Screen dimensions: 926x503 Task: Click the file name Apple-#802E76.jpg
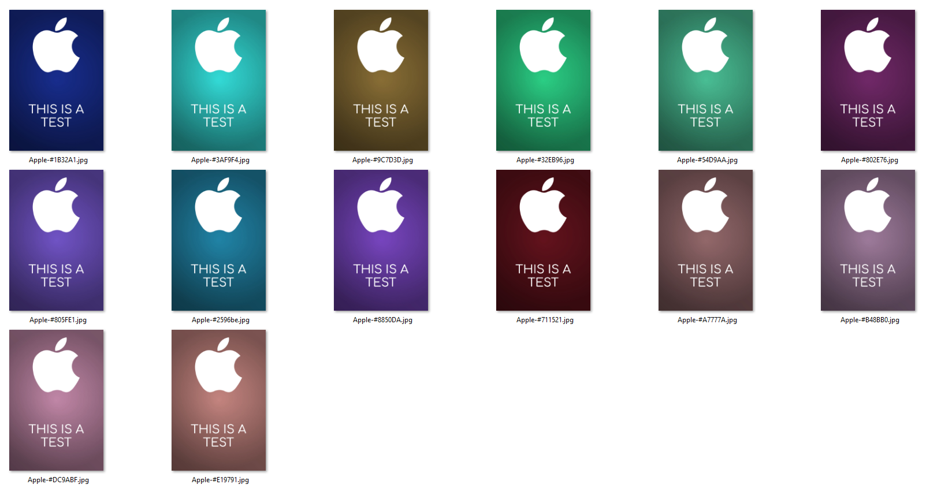pyautogui.click(x=869, y=160)
